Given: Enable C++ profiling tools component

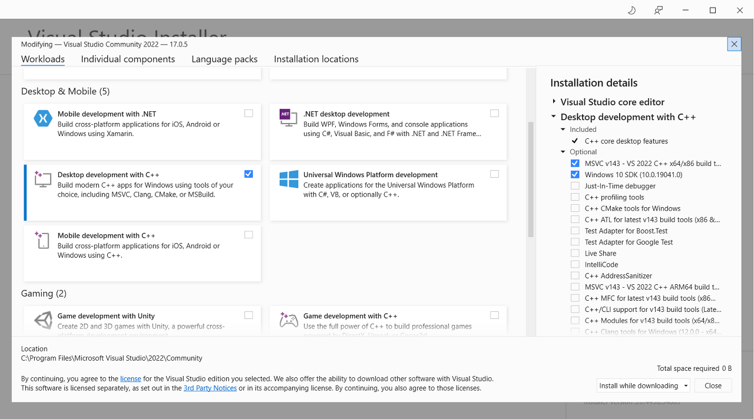Looking at the screenshot, I should tap(575, 197).
